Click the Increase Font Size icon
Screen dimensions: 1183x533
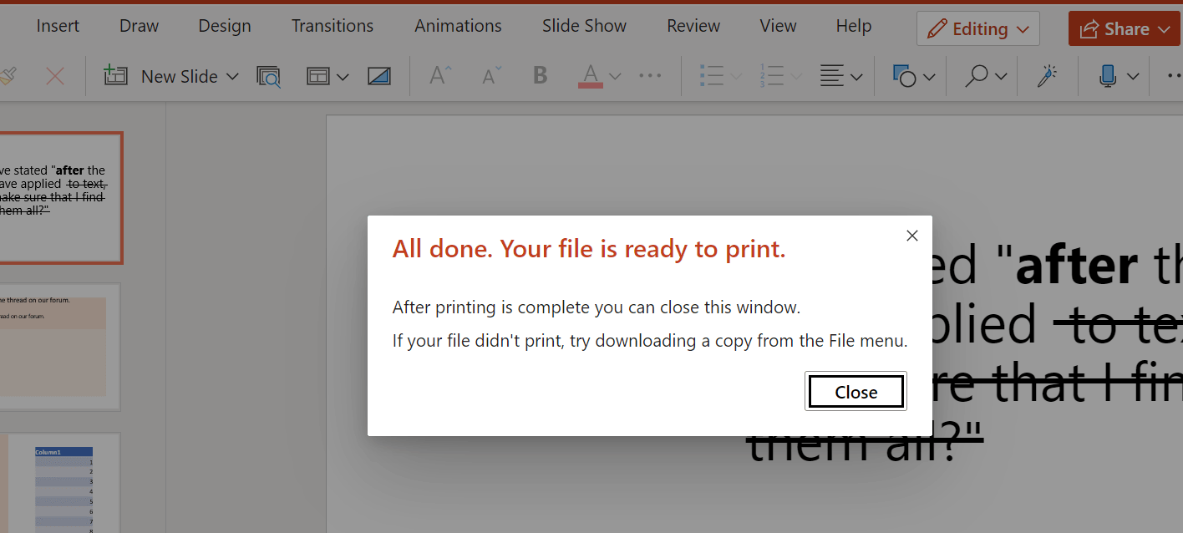(x=439, y=76)
